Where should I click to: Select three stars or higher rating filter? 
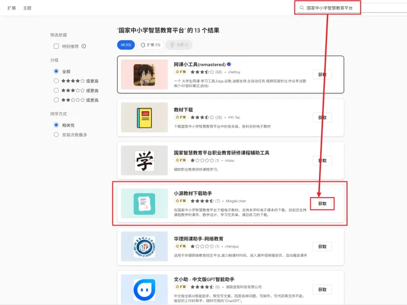56,90
